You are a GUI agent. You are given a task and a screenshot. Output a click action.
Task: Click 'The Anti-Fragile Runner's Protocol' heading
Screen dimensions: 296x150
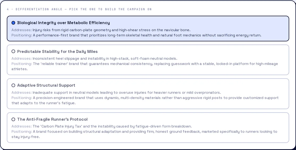[52, 119]
